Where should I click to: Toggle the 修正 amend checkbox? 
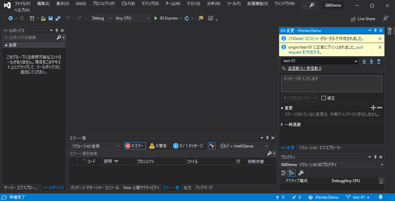click(x=324, y=98)
